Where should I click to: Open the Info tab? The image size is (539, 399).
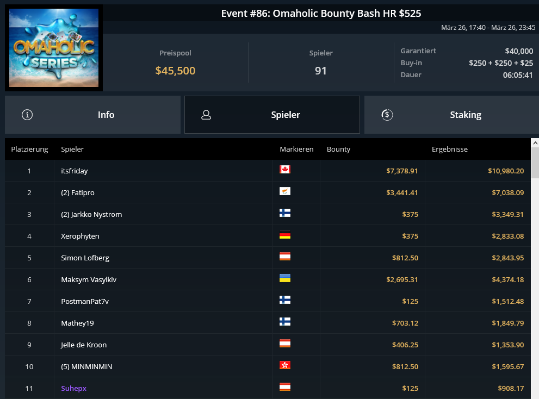click(x=92, y=115)
